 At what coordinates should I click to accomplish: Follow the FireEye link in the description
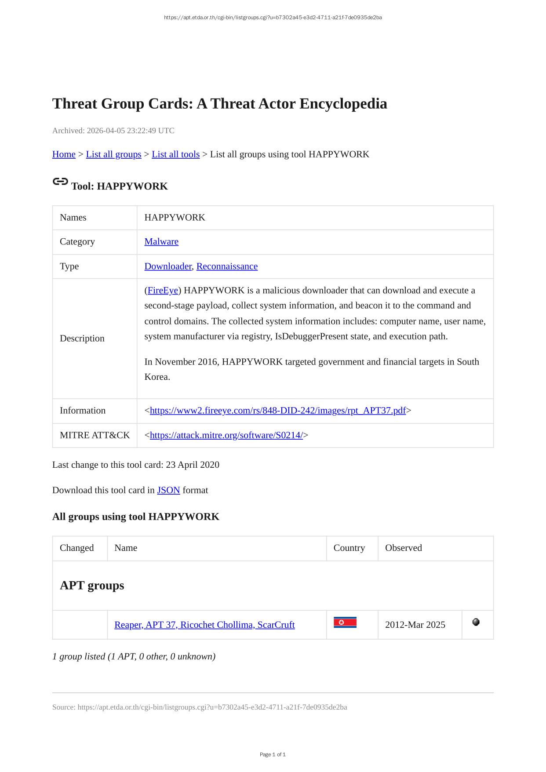[163, 291]
